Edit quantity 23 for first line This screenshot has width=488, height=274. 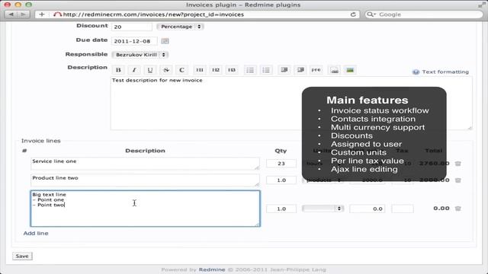(281, 164)
